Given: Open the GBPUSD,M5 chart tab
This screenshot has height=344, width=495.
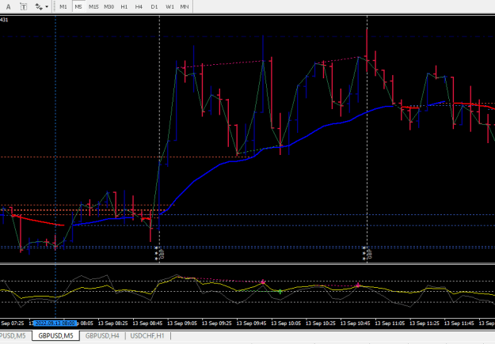Looking at the screenshot, I should point(55,336).
